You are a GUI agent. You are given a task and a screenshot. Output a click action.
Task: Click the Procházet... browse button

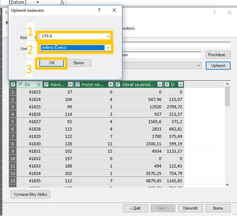click(x=218, y=55)
